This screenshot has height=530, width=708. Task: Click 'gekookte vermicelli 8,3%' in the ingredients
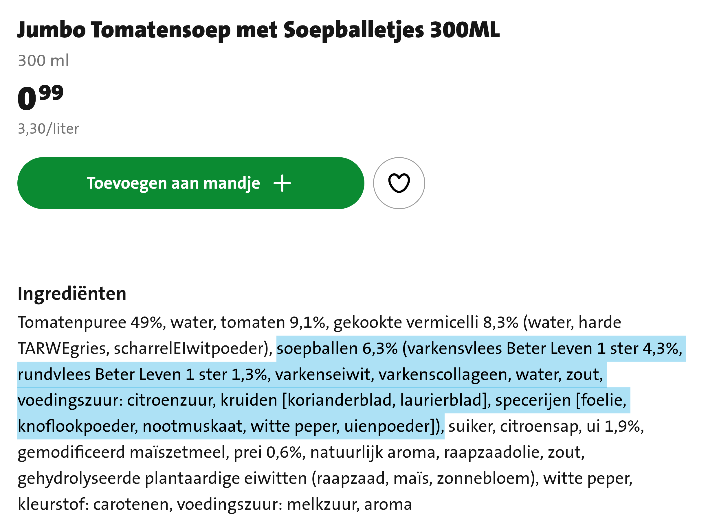tap(425, 322)
